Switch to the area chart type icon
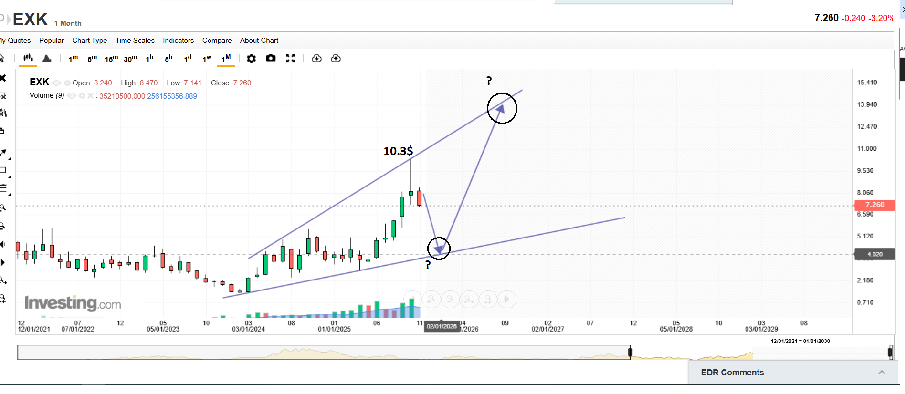This screenshot has width=905, height=394. tap(47, 58)
